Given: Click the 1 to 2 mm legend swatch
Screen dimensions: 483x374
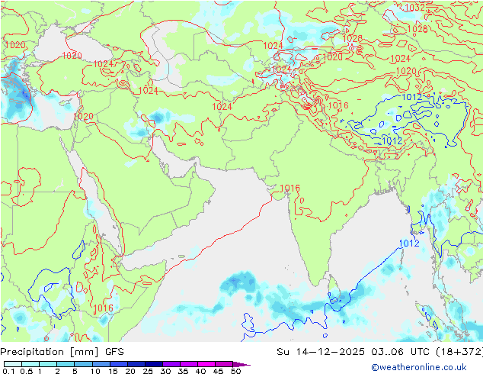Looking at the screenshot, I should coord(48,364).
